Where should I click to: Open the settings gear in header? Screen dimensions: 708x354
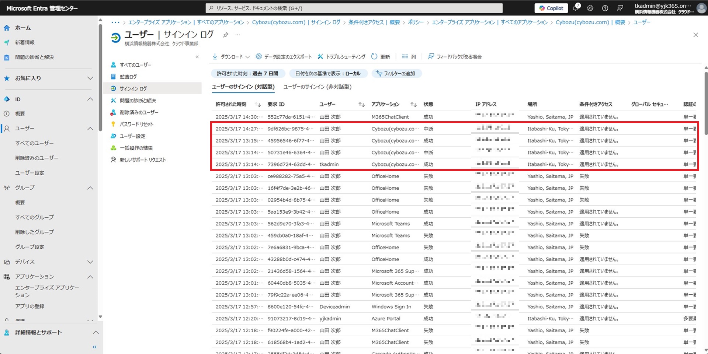pyautogui.click(x=590, y=8)
